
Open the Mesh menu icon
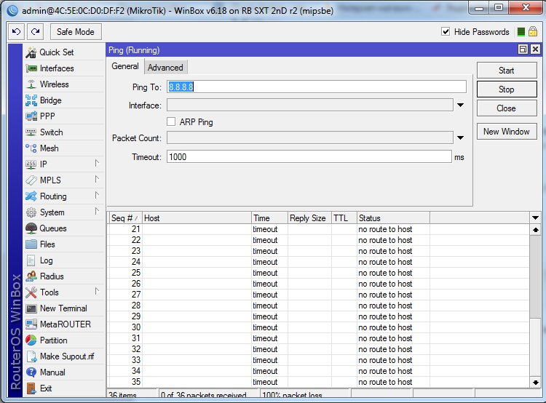point(31,148)
